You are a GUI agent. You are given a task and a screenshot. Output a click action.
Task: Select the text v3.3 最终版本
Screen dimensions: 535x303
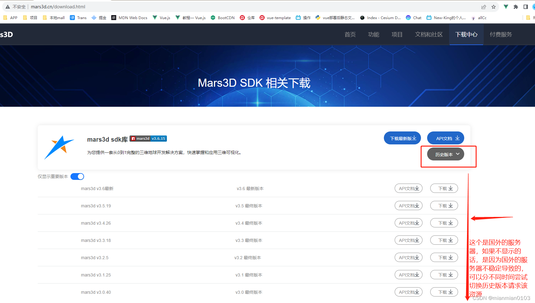point(249,240)
